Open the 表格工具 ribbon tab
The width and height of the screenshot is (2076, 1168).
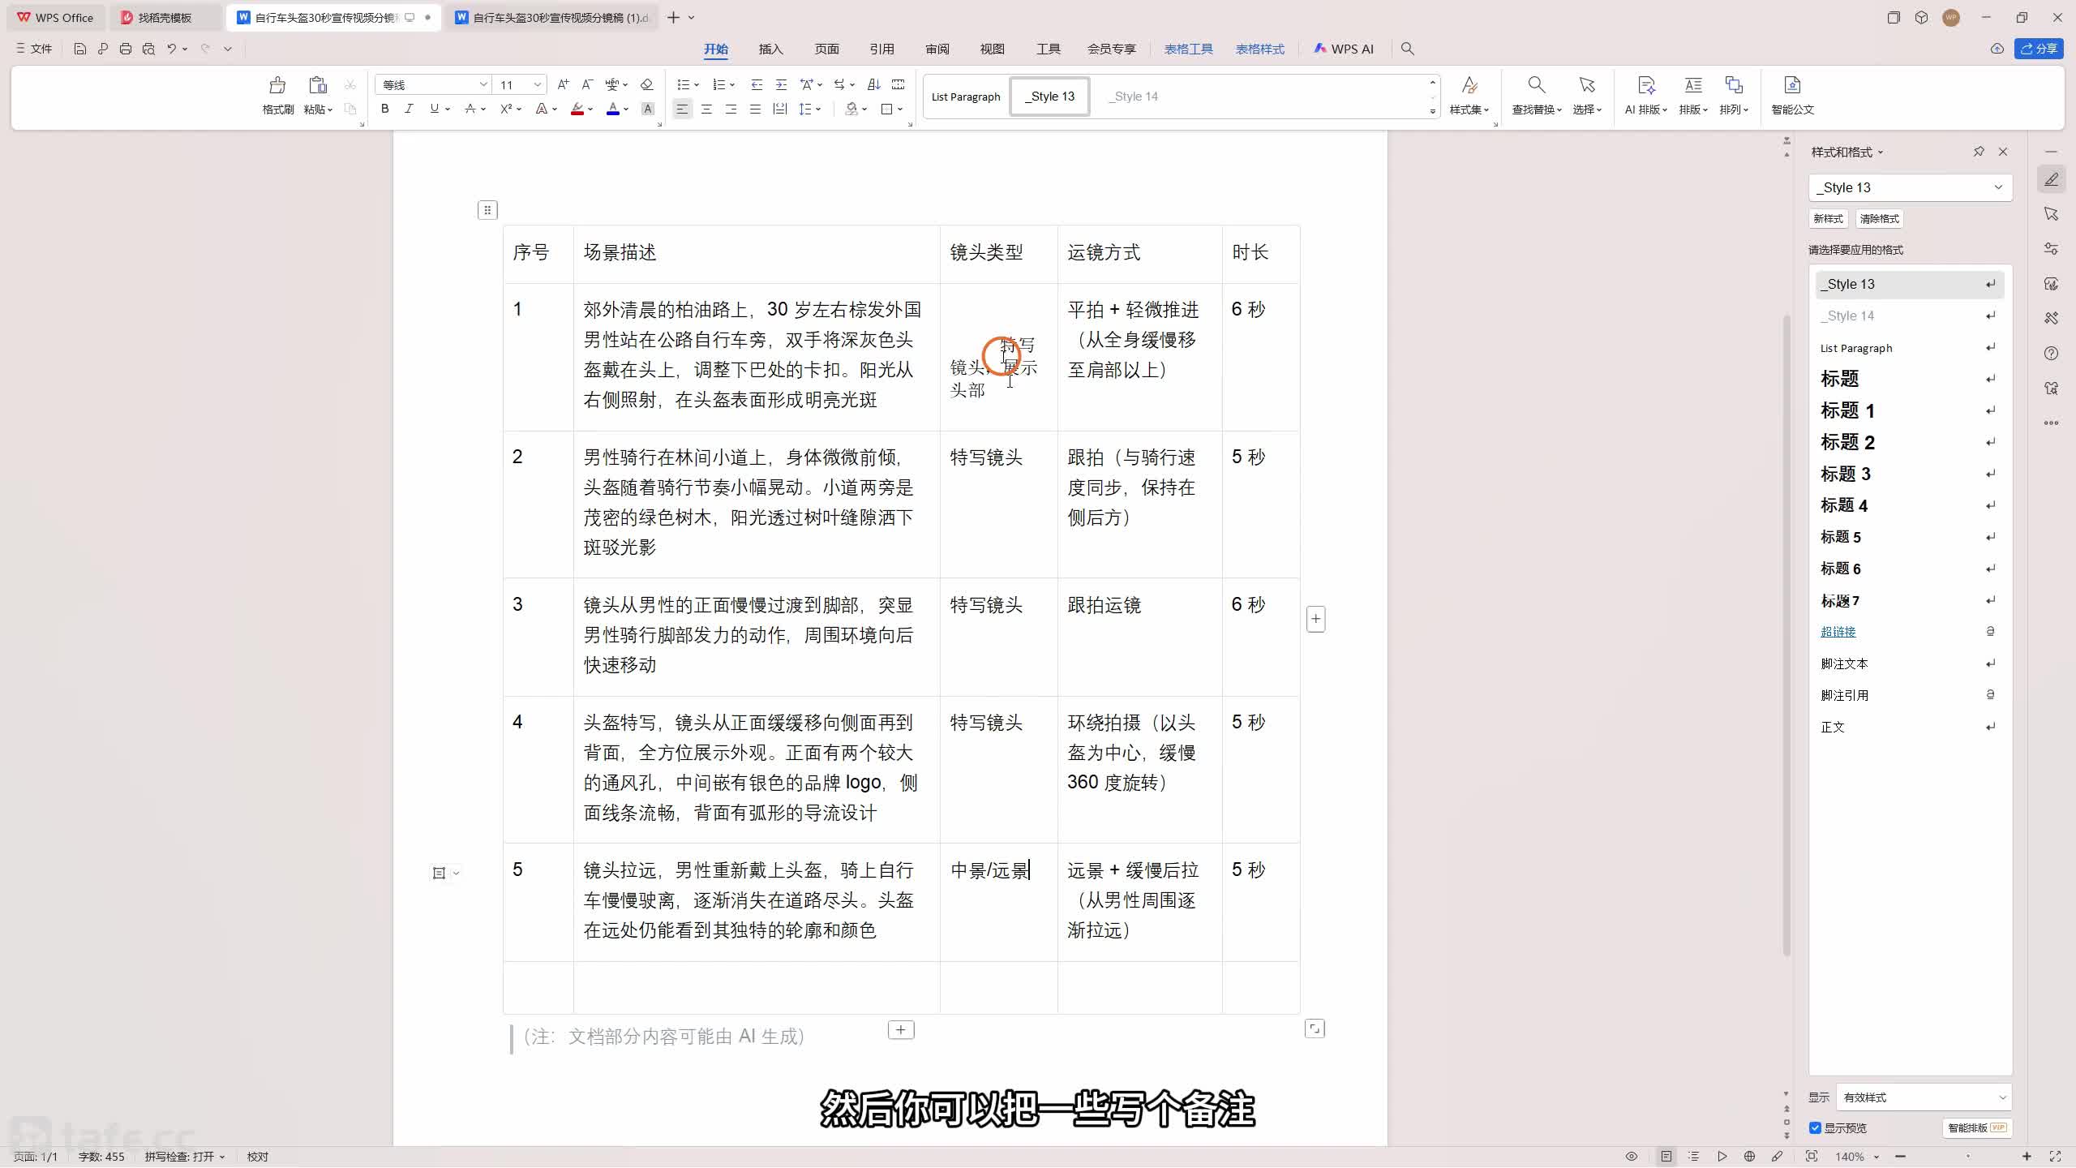point(1188,49)
